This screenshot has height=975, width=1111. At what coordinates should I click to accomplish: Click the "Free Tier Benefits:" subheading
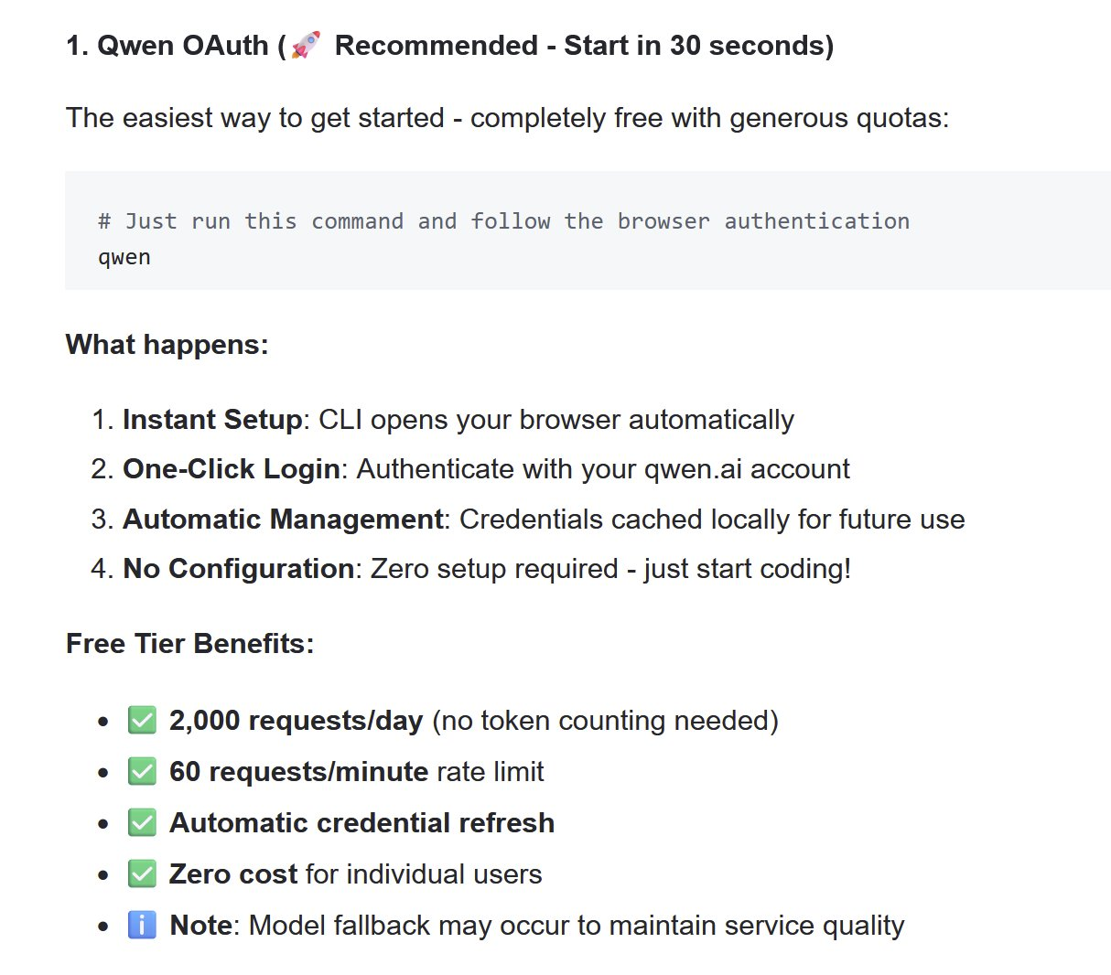point(190,644)
